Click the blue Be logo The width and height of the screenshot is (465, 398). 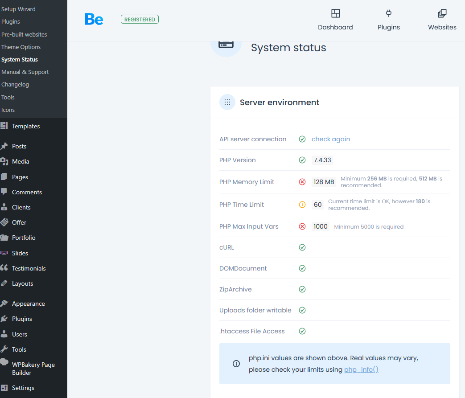tap(94, 19)
